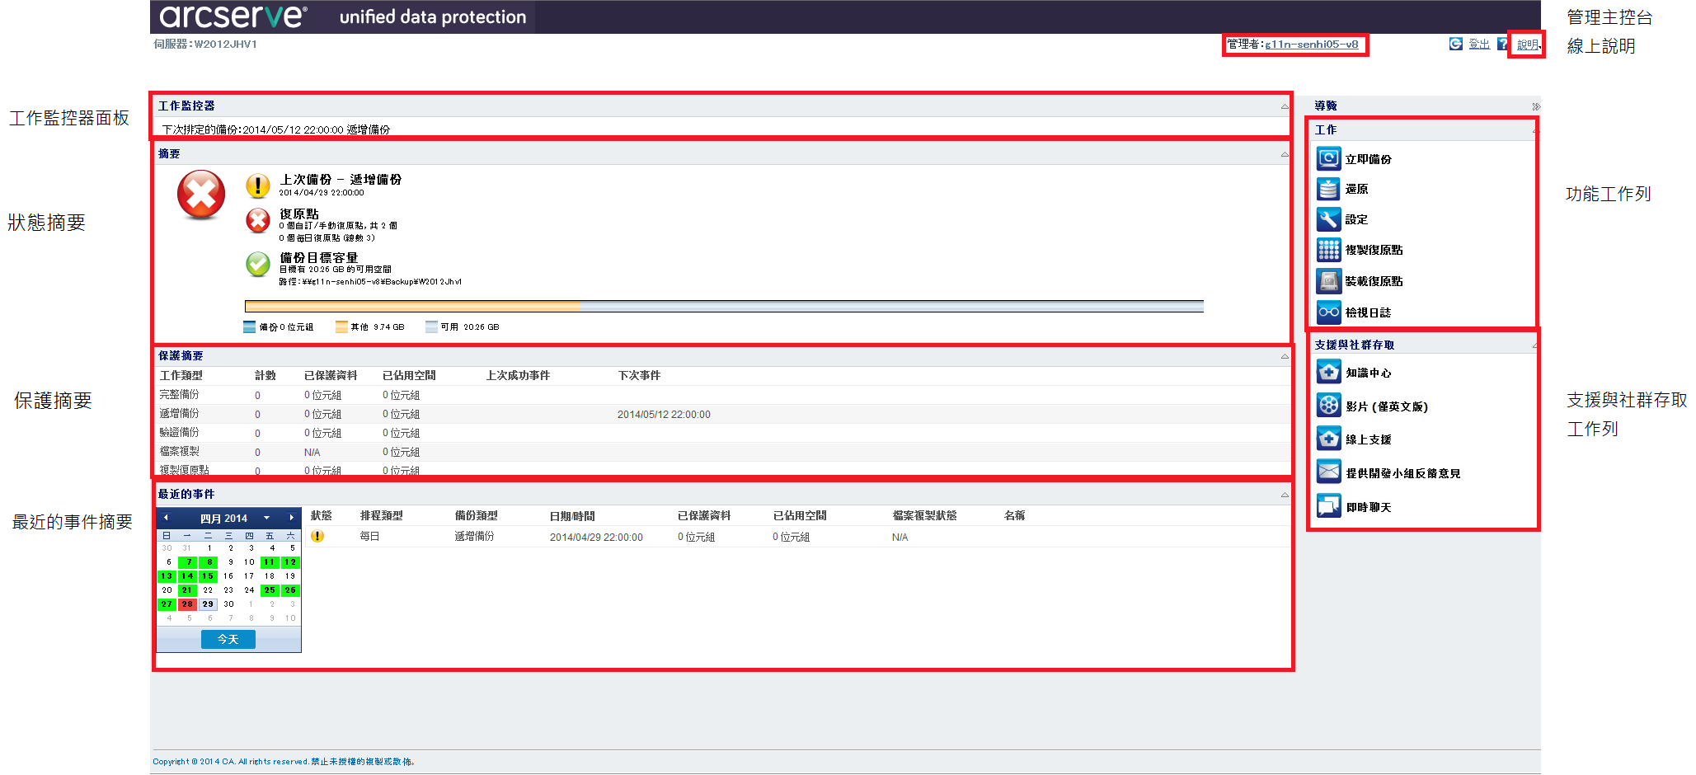Open 線上支援 online support icon

[x=1328, y=439]
